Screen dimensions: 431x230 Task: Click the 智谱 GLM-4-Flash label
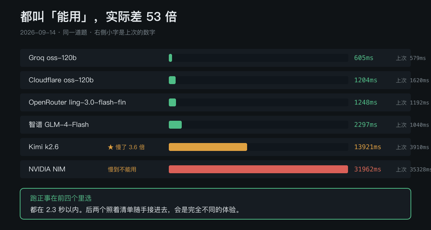[x=59, y=125]
